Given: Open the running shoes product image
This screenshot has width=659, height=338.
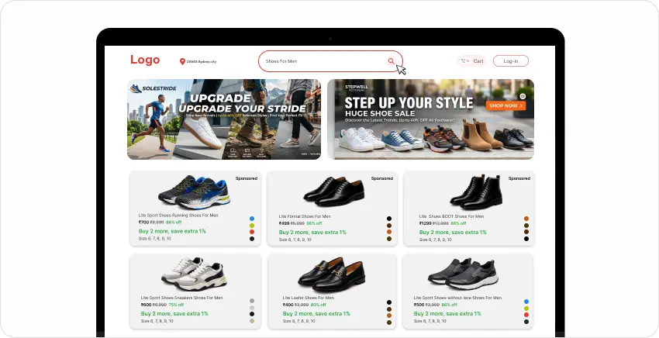Looking at the screenshot, I should pyautogui.click(x=194, y=192).
